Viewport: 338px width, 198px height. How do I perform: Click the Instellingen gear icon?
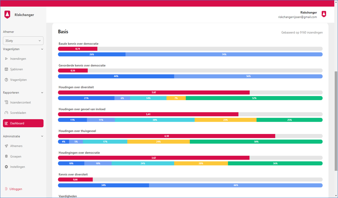[6, 167]
